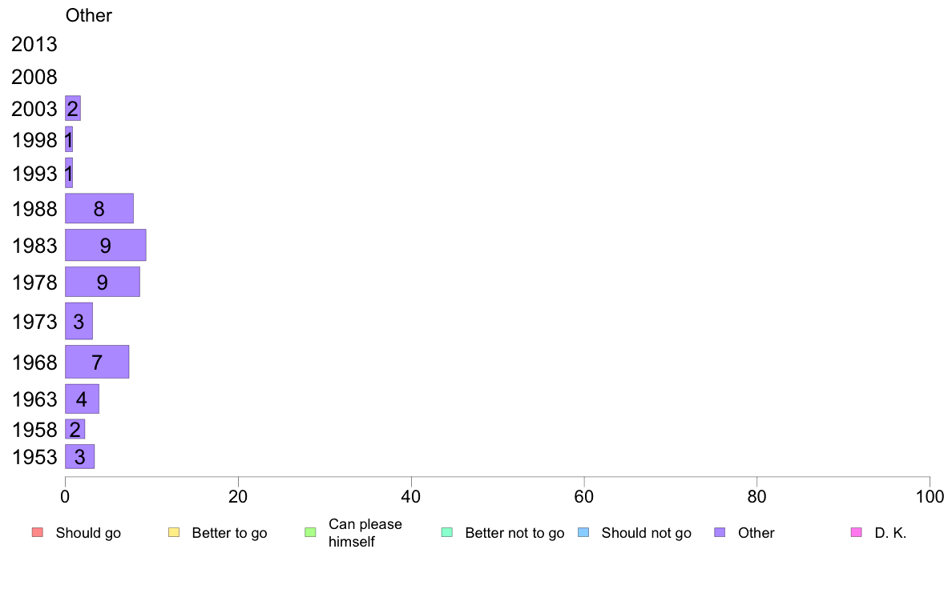Click the blue Should not go swatch
This screenshot has width=952, height=589.
[583, 533]
